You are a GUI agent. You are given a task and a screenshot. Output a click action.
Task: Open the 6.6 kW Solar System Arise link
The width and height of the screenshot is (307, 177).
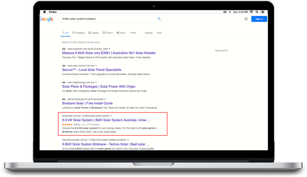[106, 120]
